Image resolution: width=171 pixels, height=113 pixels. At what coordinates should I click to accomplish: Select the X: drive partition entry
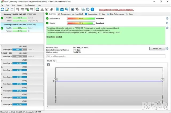click(22, 89)
